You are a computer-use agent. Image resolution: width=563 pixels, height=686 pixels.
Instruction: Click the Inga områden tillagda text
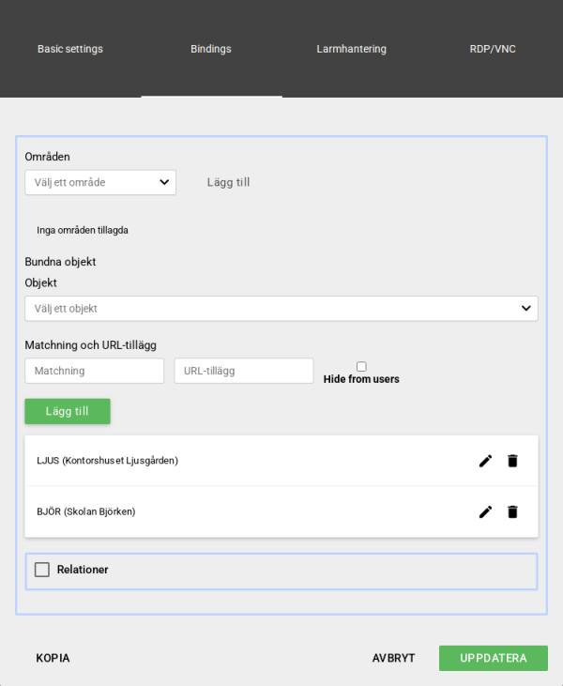click(83, 230)
